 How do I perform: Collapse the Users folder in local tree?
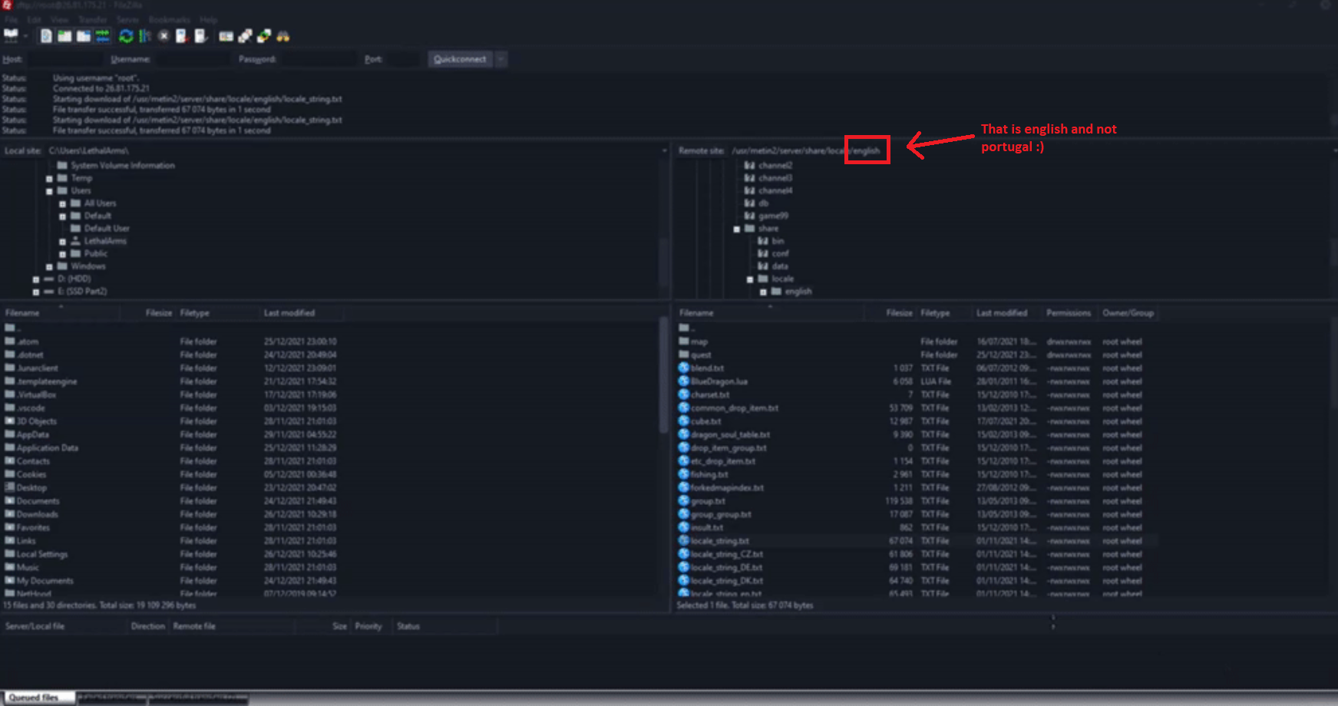[x=49, y=191]
